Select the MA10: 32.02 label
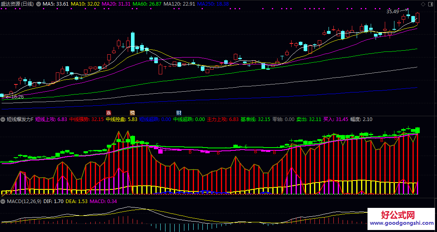The width and height of the screenshot is (437, 232). (x=85, y=4)
